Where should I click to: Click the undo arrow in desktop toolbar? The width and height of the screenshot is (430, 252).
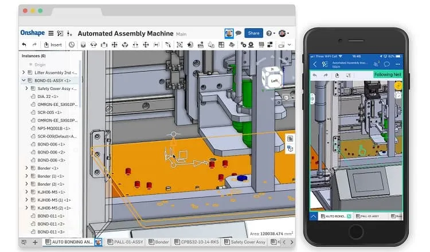[24, 44]
